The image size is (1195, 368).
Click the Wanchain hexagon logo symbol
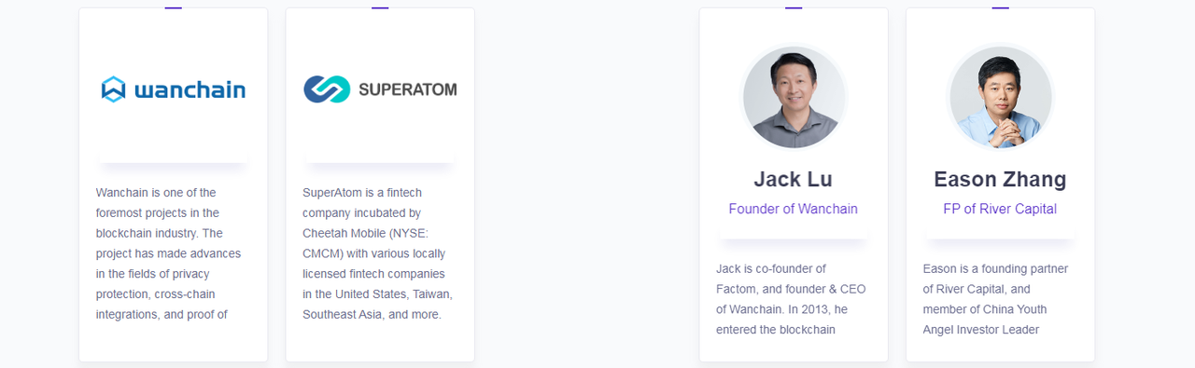(x=113, y=89)
